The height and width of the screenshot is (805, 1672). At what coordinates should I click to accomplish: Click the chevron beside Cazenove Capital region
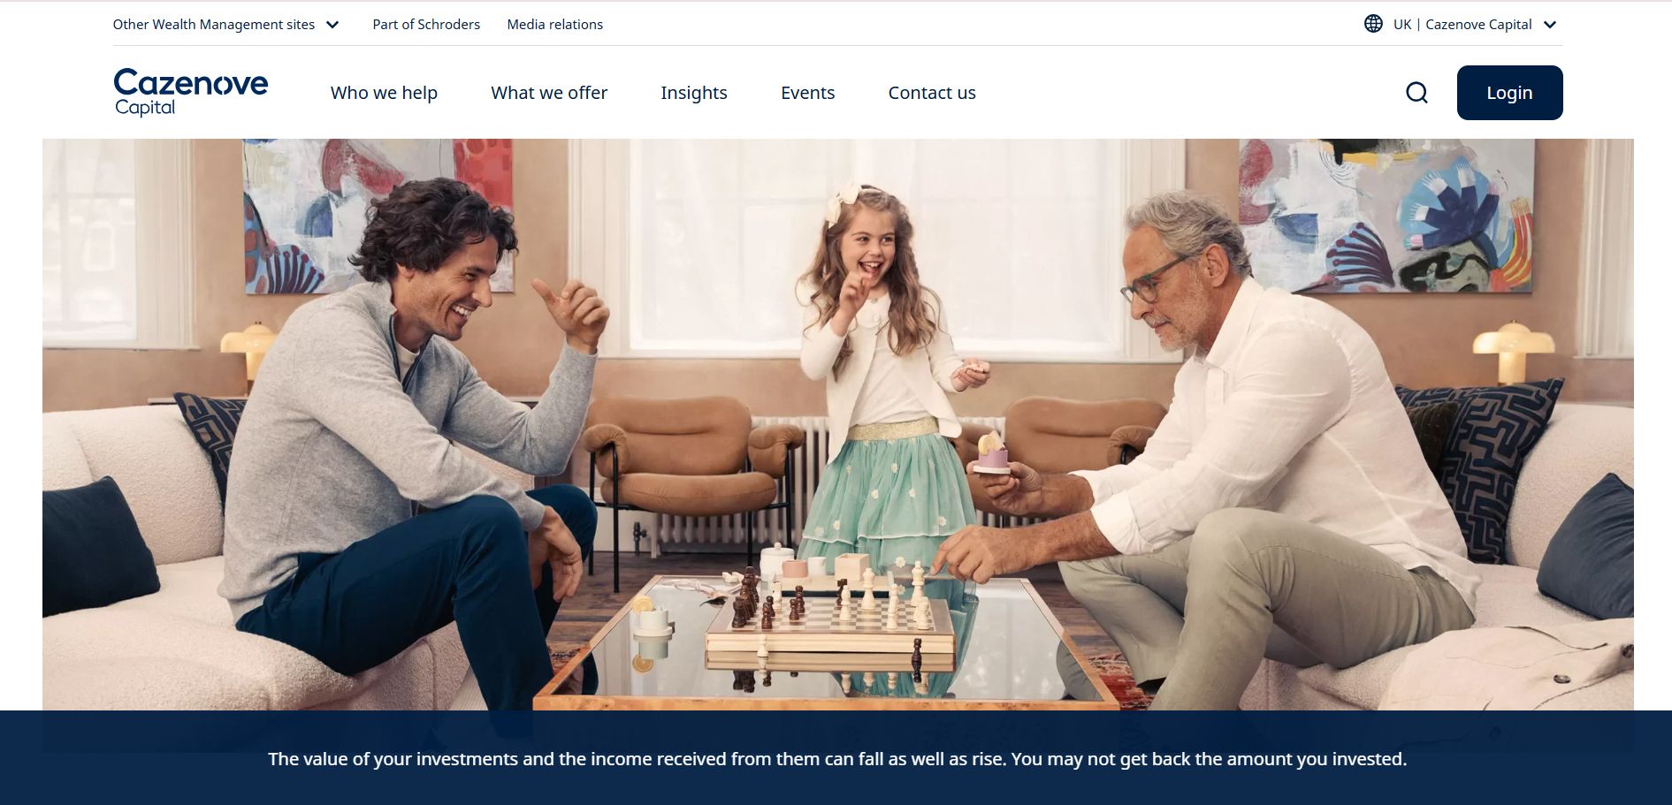[x=1550, y=25]
